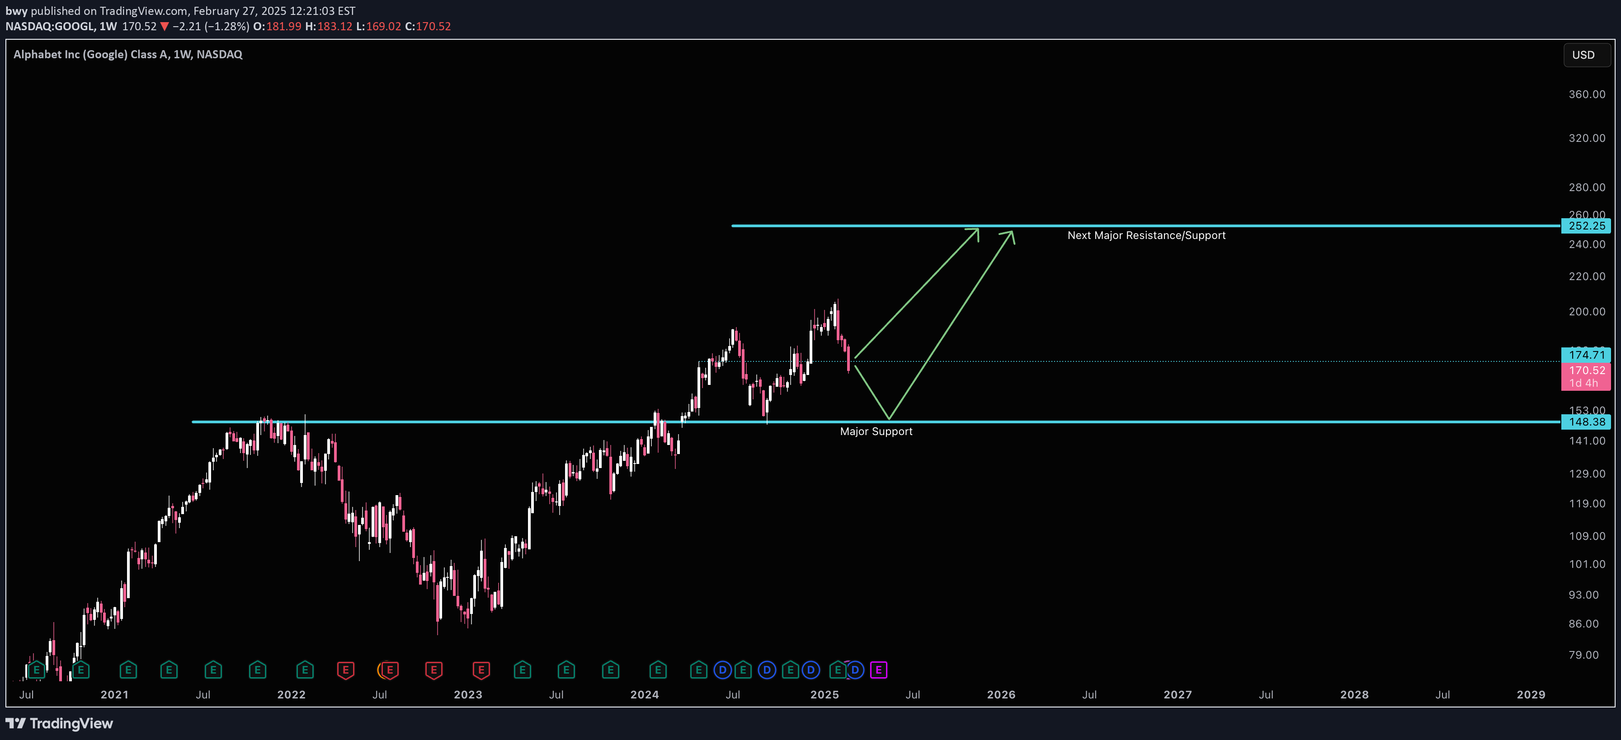Click the O:181.99 open value
The image size is (1621, 740).
(277, 26)
